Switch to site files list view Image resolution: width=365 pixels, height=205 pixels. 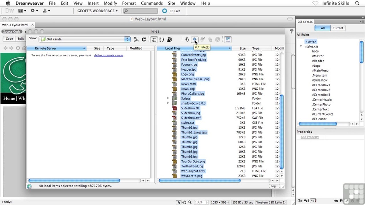coord(154,40)
